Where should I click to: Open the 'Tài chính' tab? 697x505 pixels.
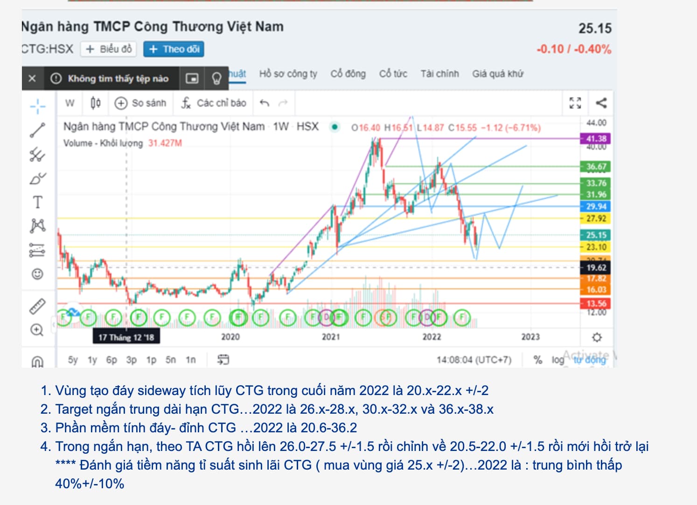point(440,74)
